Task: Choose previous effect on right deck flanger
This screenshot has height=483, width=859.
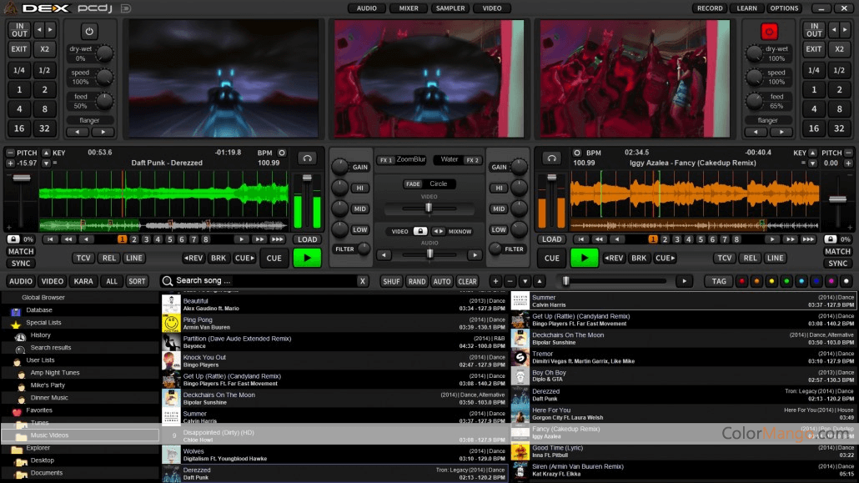Action: pos(756,132)
